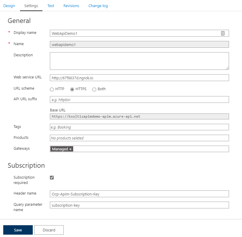Click into the Description text area
Image resolution: width=242 pixels, height=237 pixels.
[x=139, y=61]
